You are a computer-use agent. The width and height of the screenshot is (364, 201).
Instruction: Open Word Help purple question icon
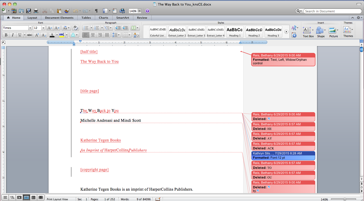(147, 11)
